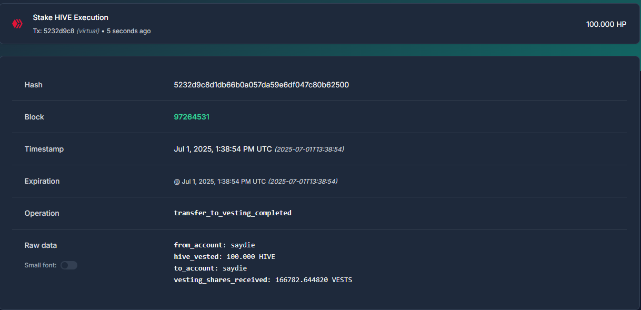This screenshot has width=641, height=310.
Task: Select the full transaction hash value
Action: point(262,85)
